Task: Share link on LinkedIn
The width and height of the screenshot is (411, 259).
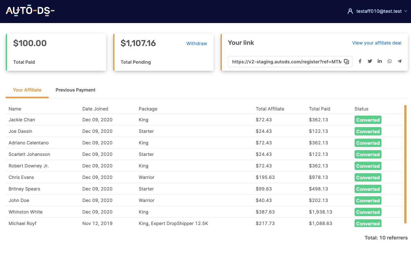Action: tap(380, 61)
